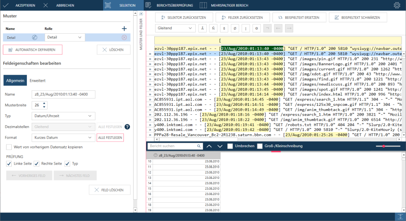
Task: Click the Ñ character selector button
Action: pos(213,28)
